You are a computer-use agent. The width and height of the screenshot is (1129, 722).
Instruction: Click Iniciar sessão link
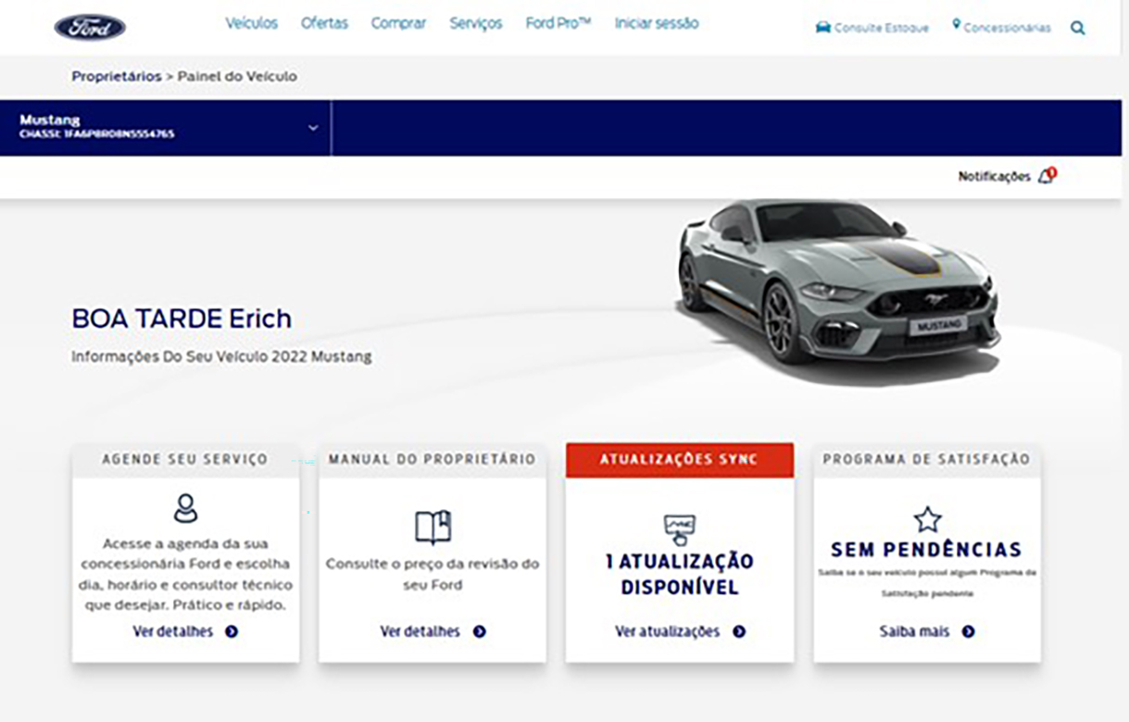point(657,23)
